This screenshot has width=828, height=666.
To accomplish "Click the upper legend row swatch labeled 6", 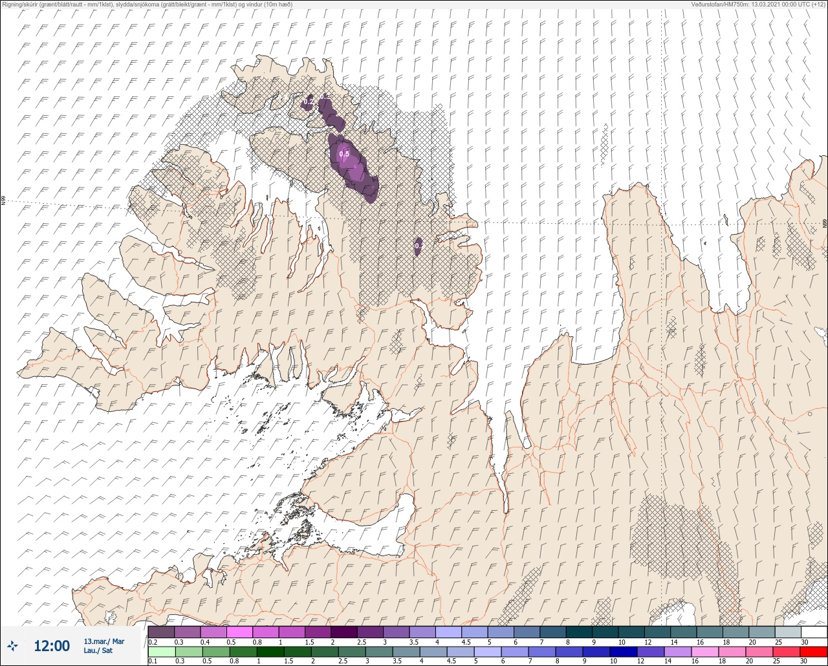I will click(527, 632).
